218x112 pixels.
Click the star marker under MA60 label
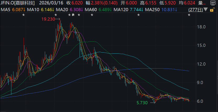click(x=92, y=15)
